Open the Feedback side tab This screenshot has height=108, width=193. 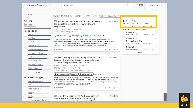pyautogui.click(x=165, y=97)
